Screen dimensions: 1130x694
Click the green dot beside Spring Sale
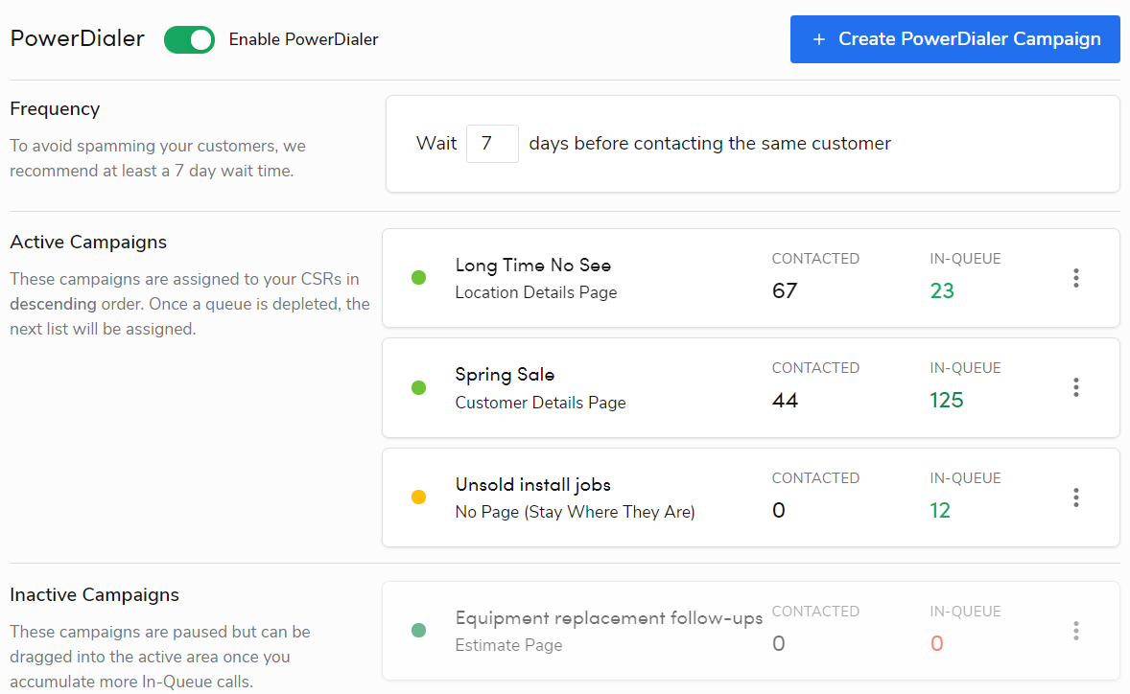click(418, 387)
